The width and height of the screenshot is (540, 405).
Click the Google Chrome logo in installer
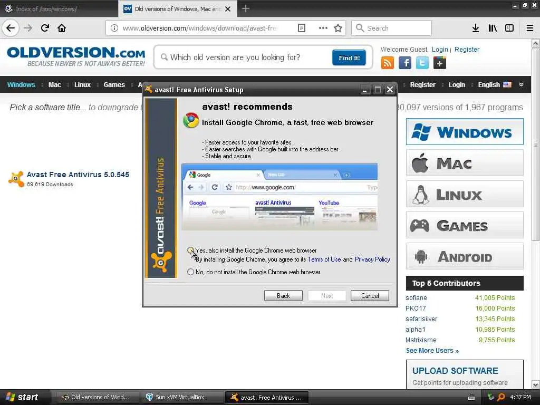coord(191,121)
